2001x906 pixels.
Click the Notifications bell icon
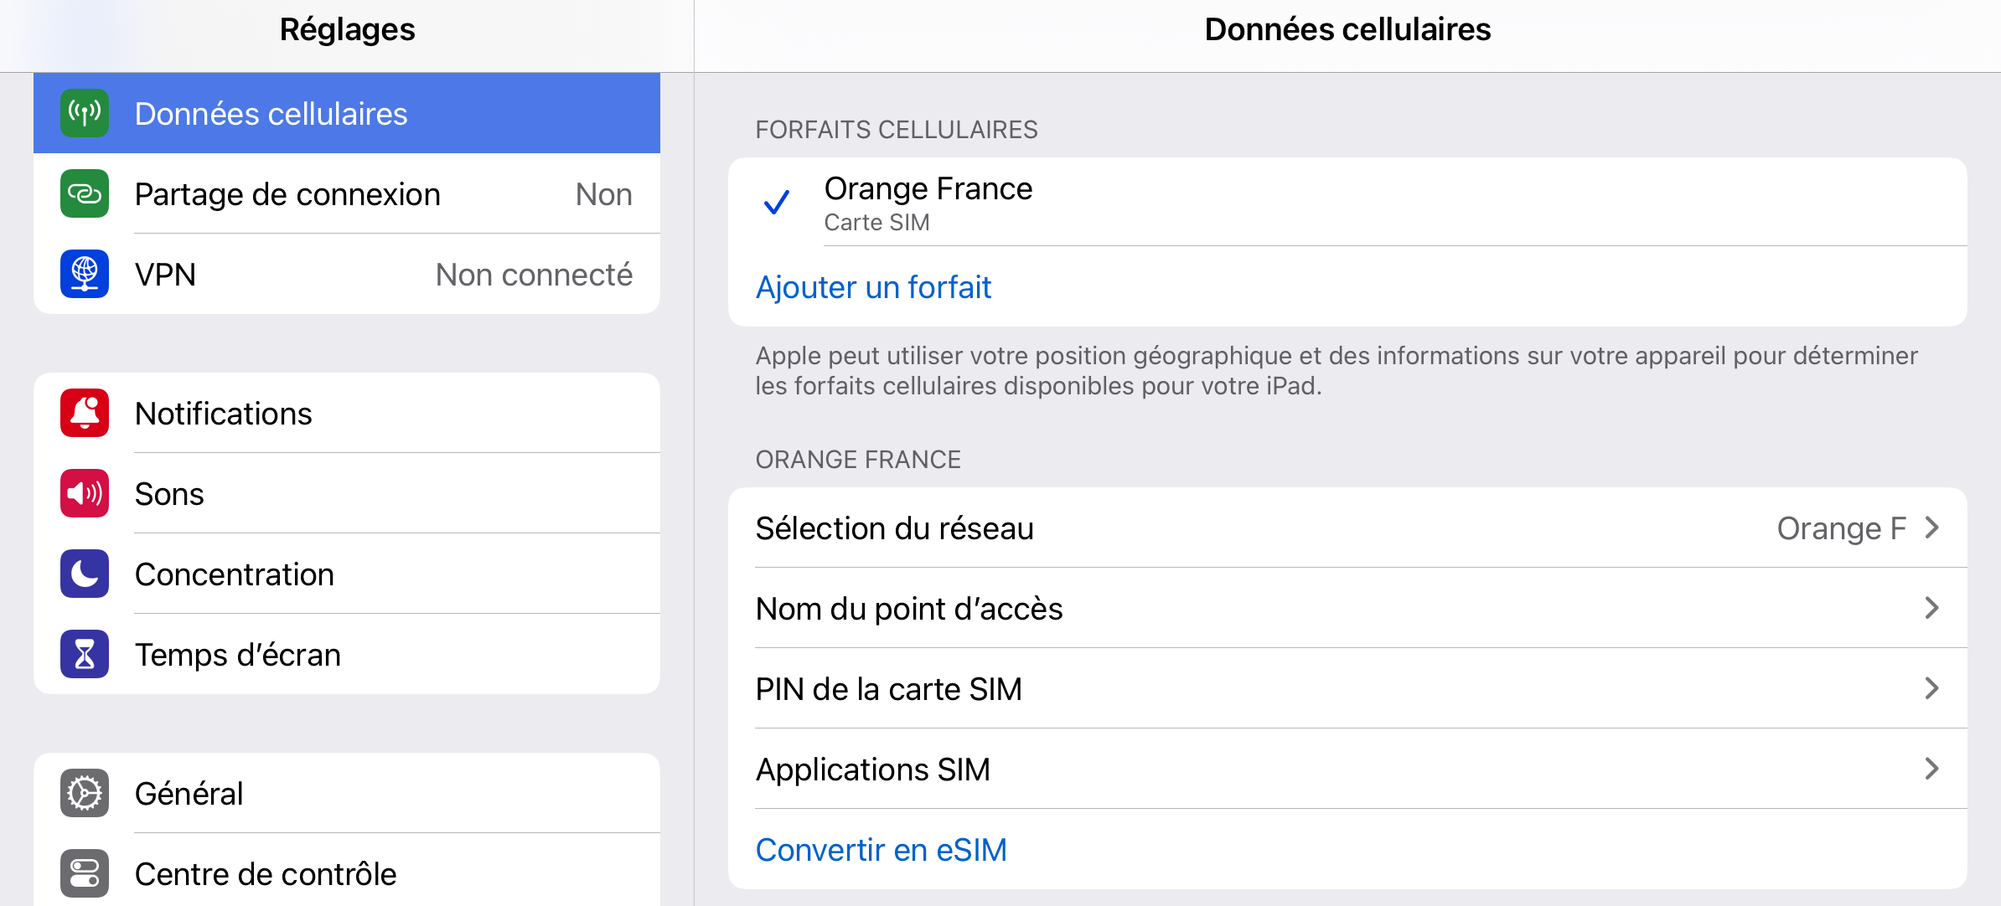(x=84, y=413)
